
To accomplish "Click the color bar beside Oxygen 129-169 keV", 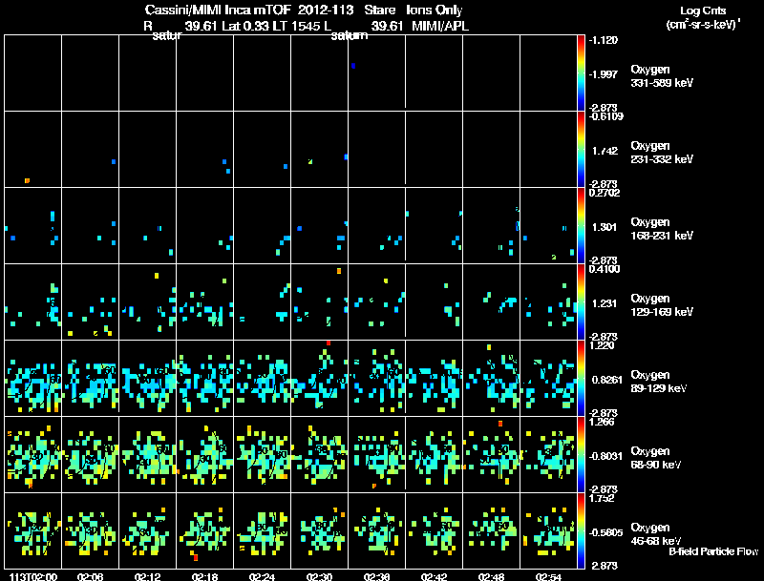I will point(581,302).
